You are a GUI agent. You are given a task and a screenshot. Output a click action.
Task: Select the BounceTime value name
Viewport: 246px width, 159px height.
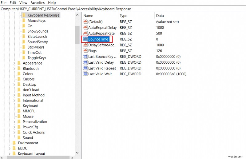98,39
